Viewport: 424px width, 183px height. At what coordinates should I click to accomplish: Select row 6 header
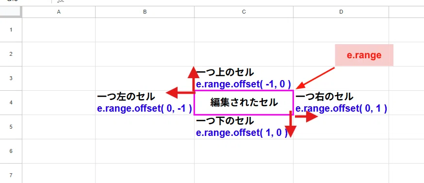point(11,151)
